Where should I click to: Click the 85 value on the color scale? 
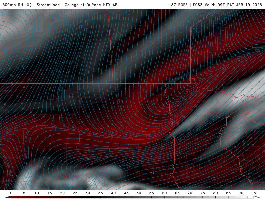pos(228,193)
